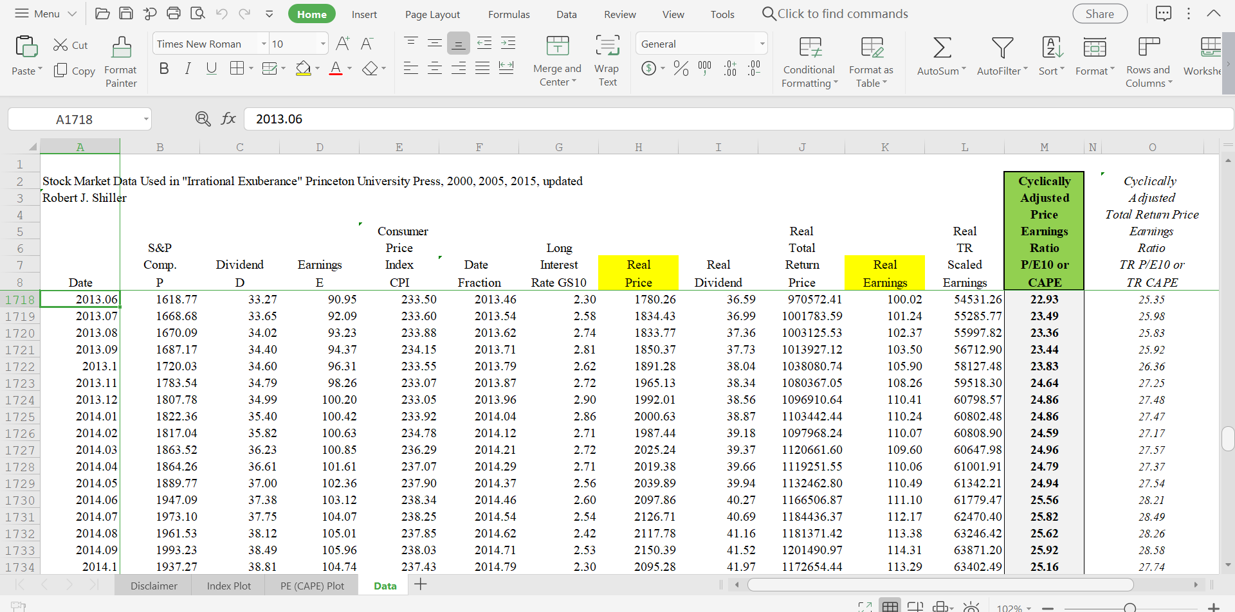
Task: Toggle underline formatting
Action: 212,67
